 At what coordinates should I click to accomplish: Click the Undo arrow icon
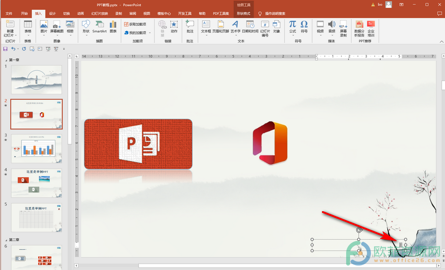click(x=13, y=49)
